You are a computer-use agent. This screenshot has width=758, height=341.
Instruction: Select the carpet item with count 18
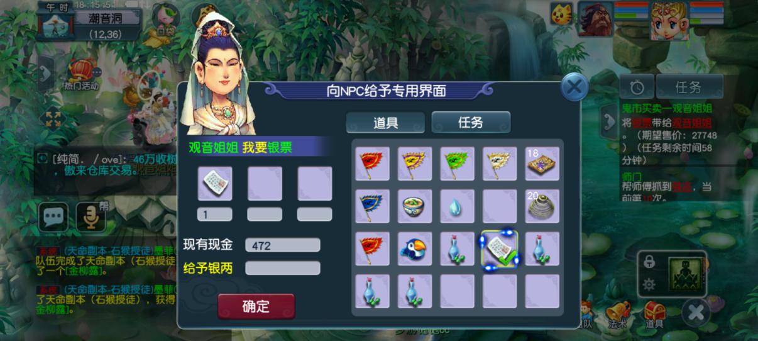coord(542,164)
